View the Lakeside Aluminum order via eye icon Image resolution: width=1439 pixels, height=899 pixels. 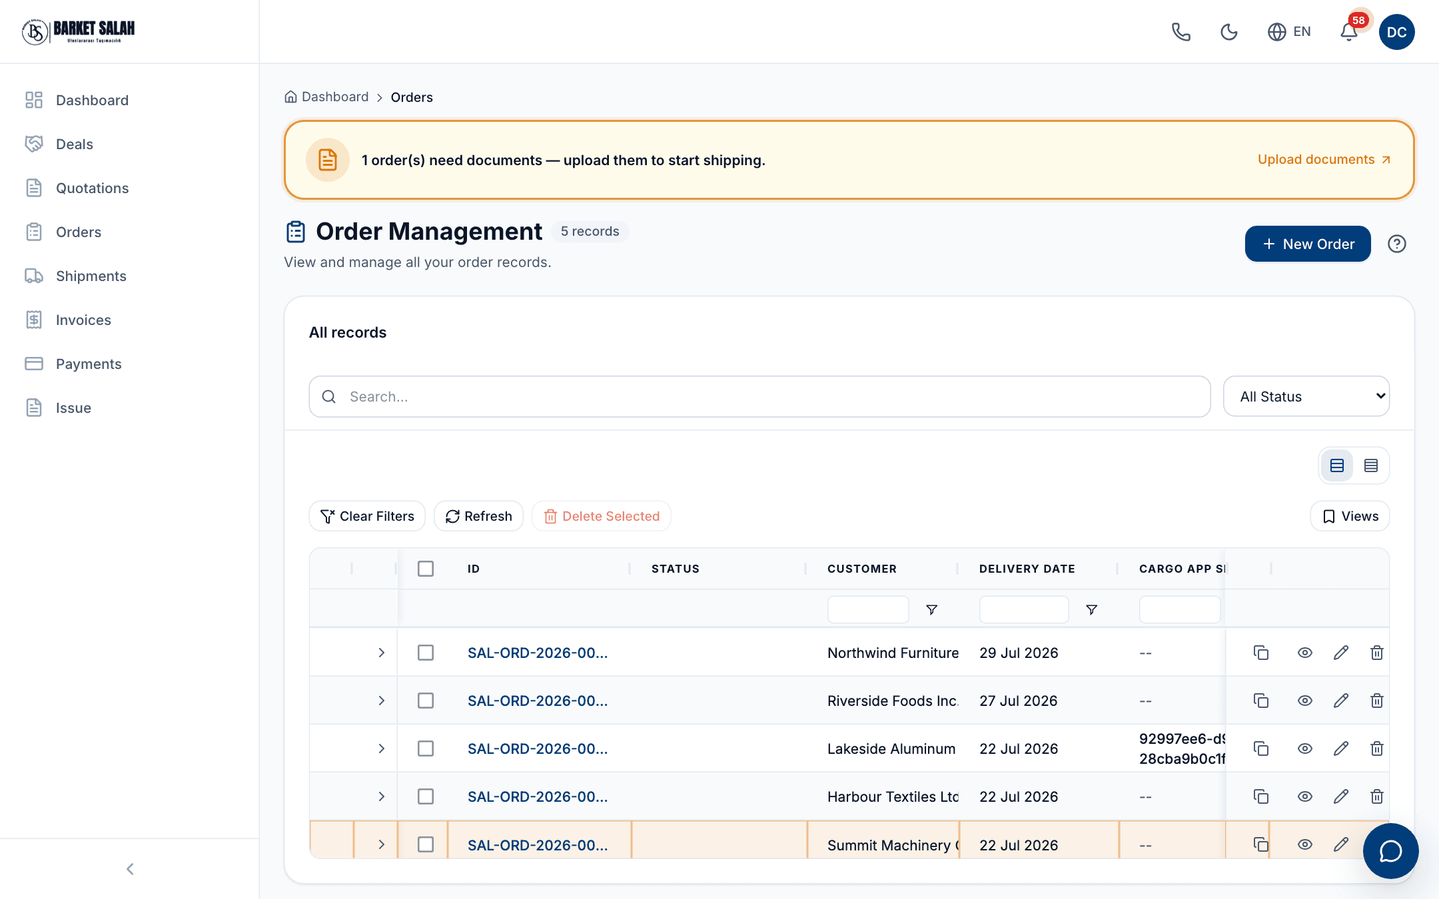tap(1305, 749)
